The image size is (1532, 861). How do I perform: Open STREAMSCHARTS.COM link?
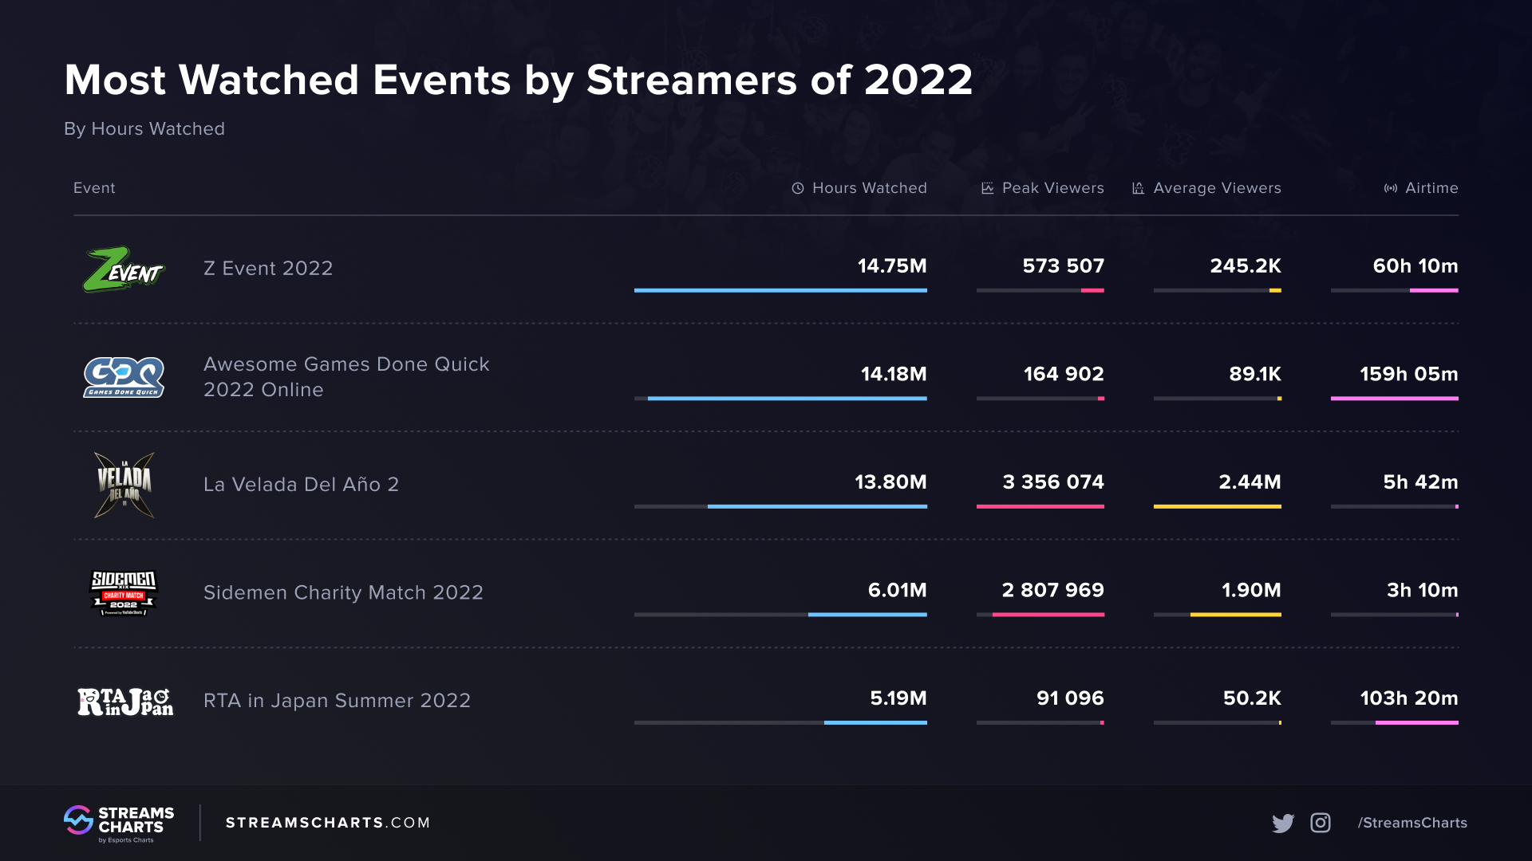328,823
